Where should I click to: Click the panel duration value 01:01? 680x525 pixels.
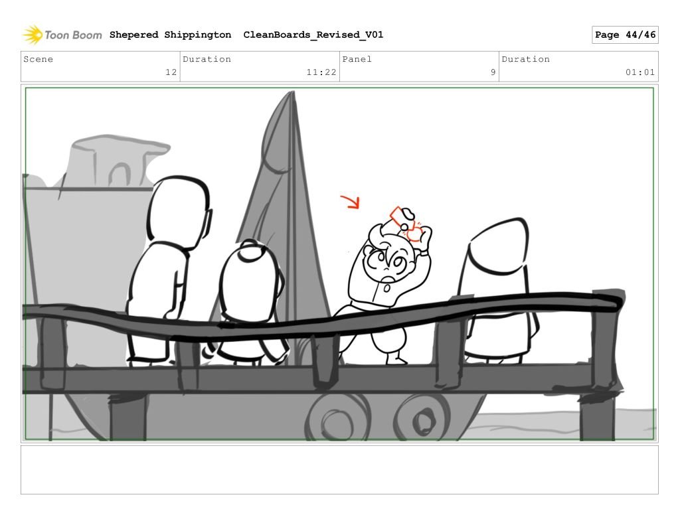[639, 72]
